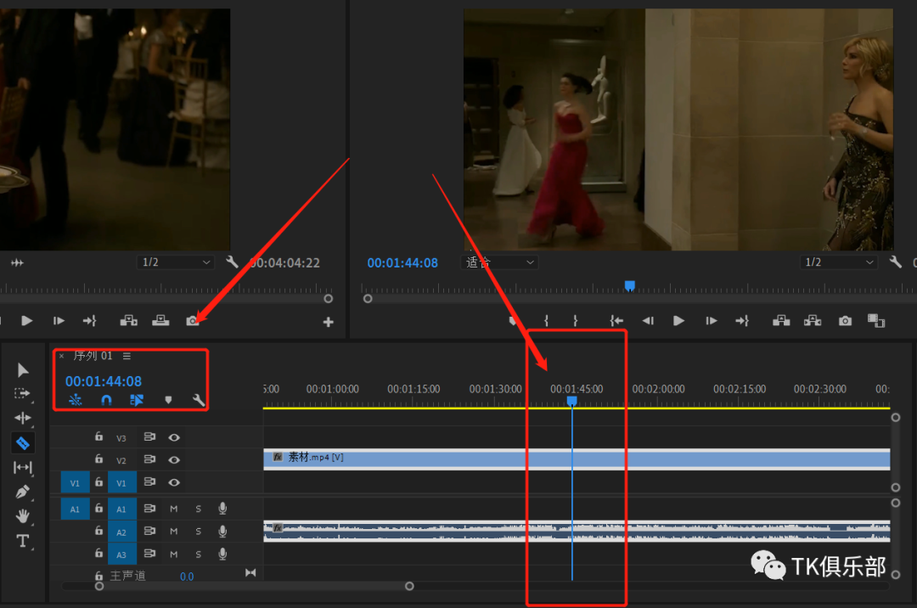Image resolution: width=917 pixels, height=608 pixels.
Task: Play the Program monitor
Action: (678, 320)
